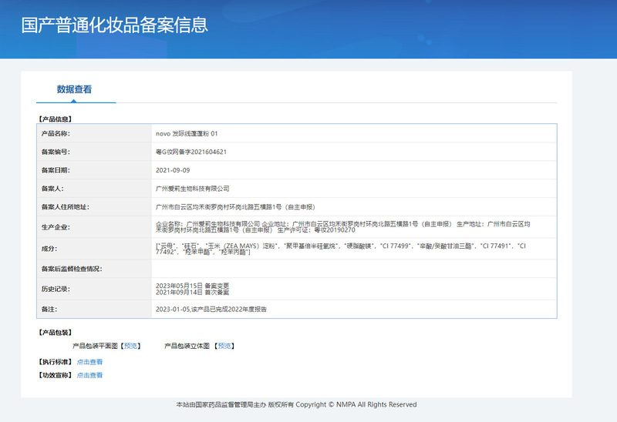The height and width of the screenshot is (422, 617).
Task: Click the page title 国产普通化妆品备案信息
Action: point(114,25)
